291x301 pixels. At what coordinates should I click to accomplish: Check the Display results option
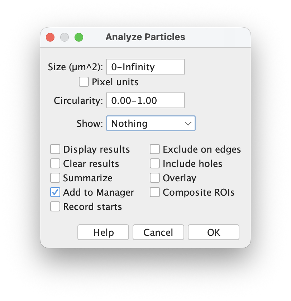(x=55, y=149)
